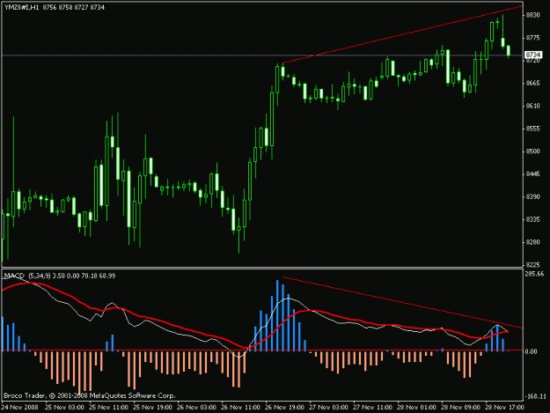Click the 24 Nov 2008 date label

point(20,408)
